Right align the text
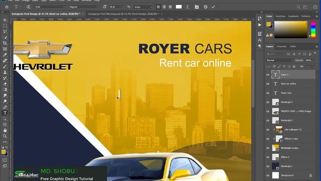 tap(170, 7)
